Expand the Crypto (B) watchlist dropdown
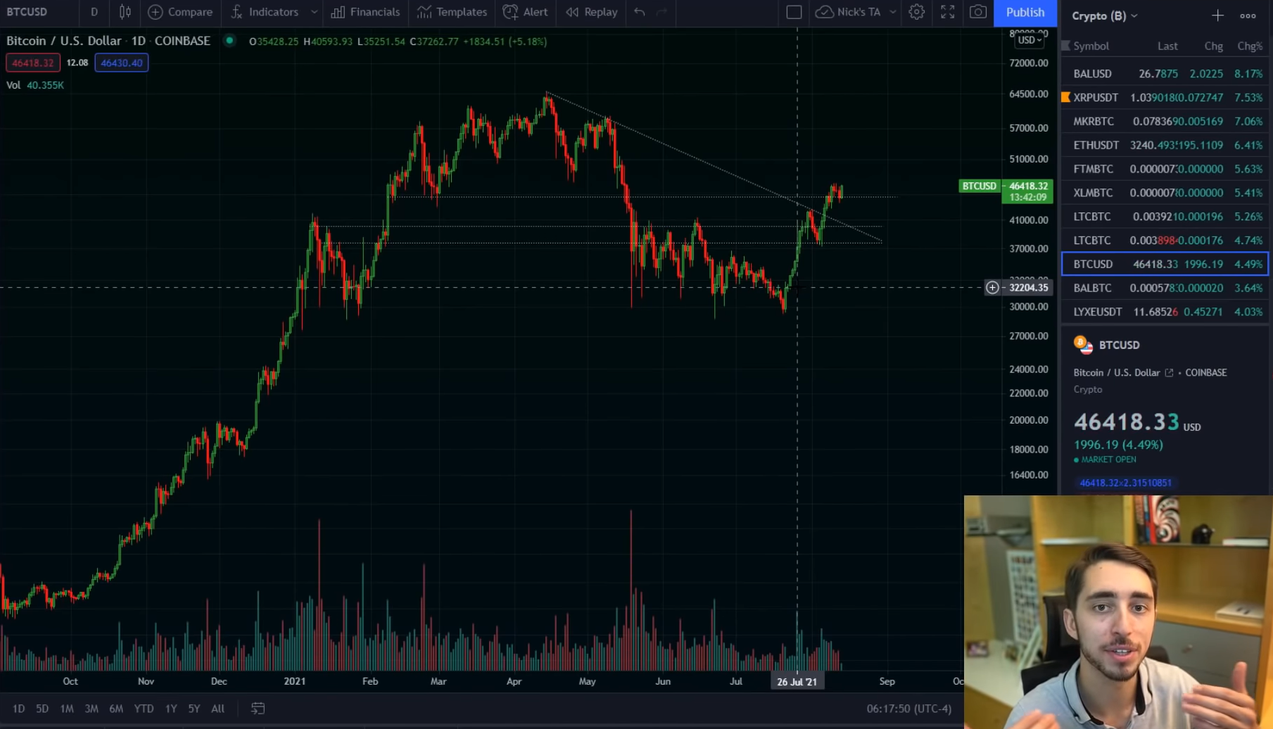Image resolution: width=1273 pixels, height=729 pixels. (x=1133, y=15)
